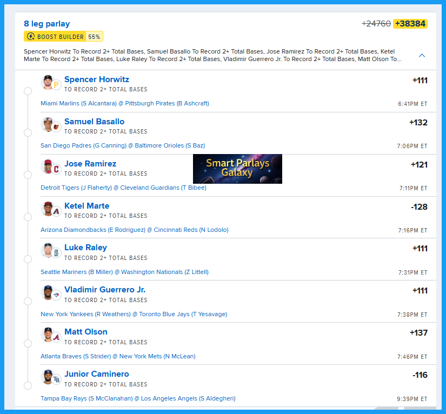Image resolution: width=446 pixels, height=414 pixels.
Task: Click Matt Olson player headshot
Action: [48, 335]
